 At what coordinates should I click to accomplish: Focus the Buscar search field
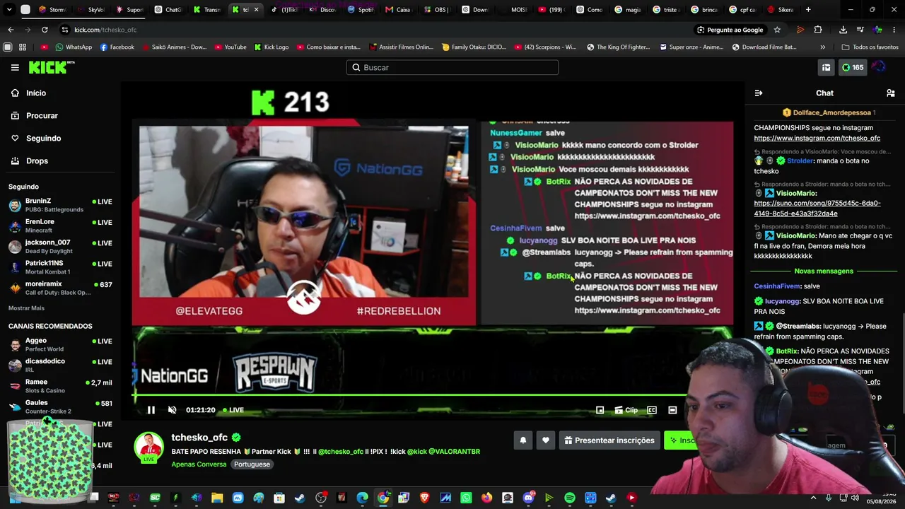[x=452, y=67]
